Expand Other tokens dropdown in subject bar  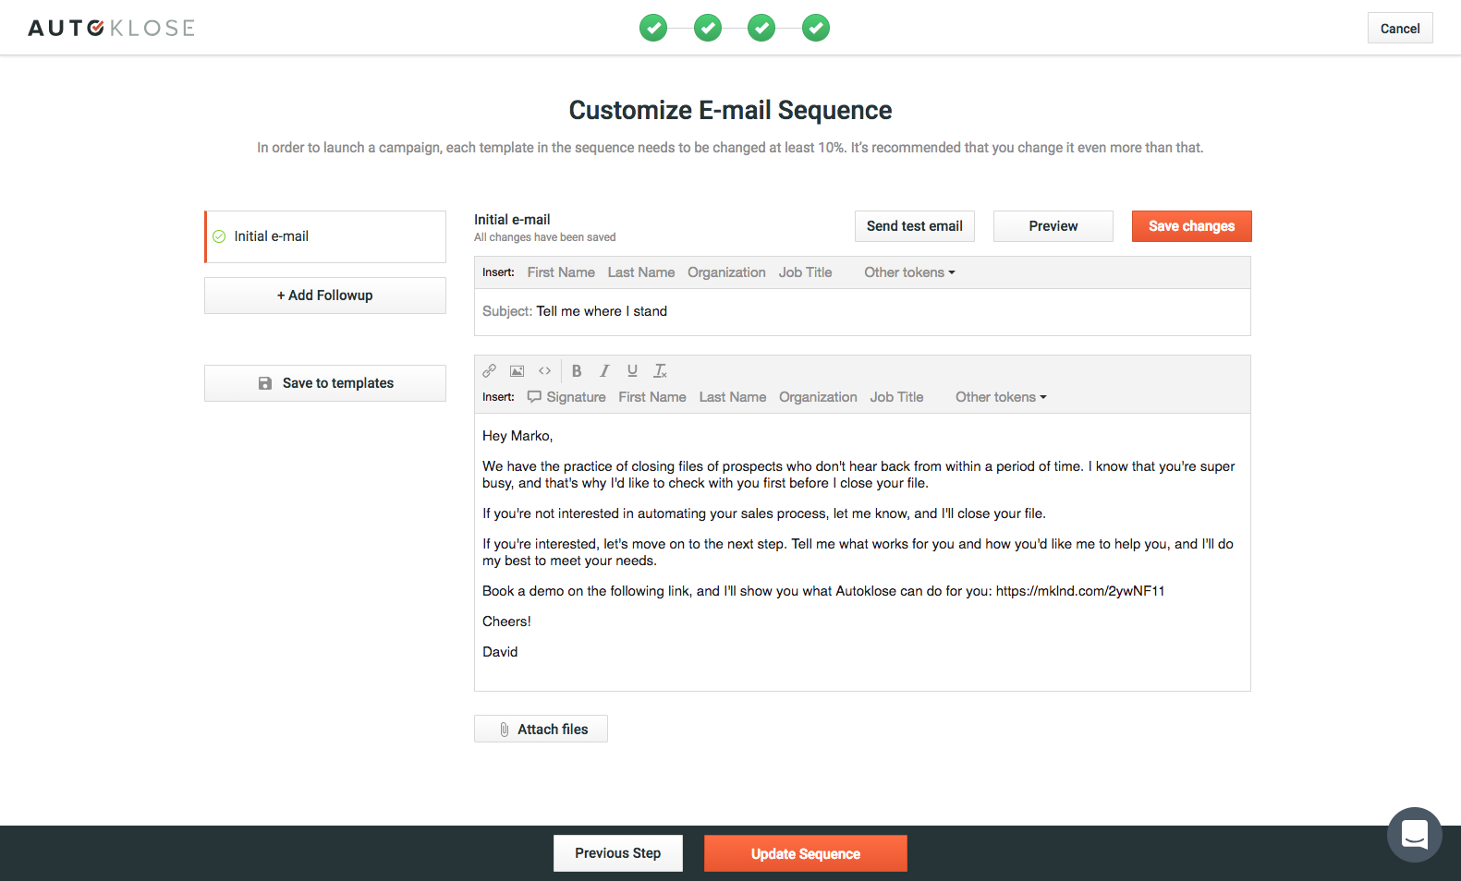909,272
